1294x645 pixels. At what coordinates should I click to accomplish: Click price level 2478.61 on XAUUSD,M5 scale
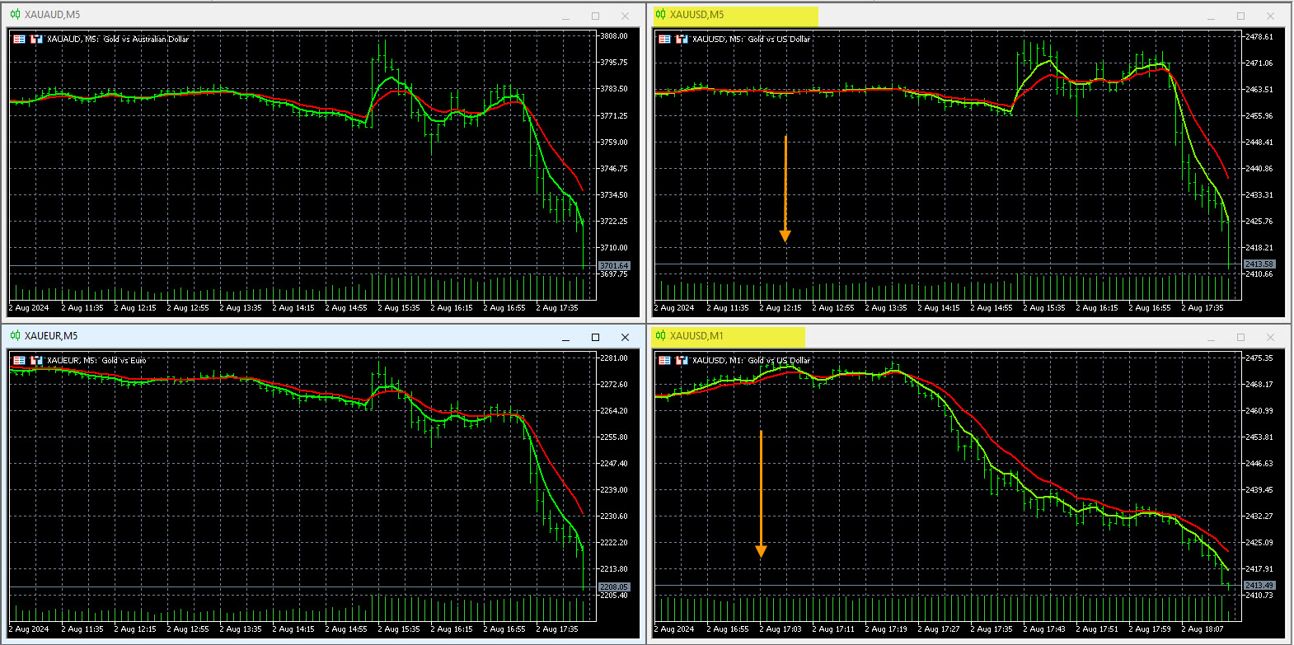[1259, 36]
